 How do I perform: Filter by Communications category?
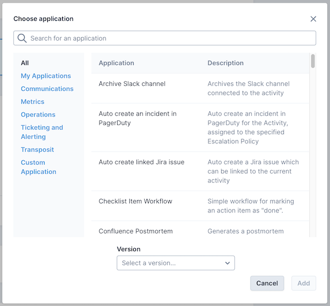(47, 88)
